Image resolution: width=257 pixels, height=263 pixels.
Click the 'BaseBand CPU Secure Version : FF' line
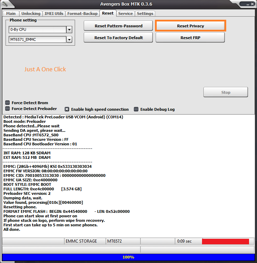[x=36, y=139]
